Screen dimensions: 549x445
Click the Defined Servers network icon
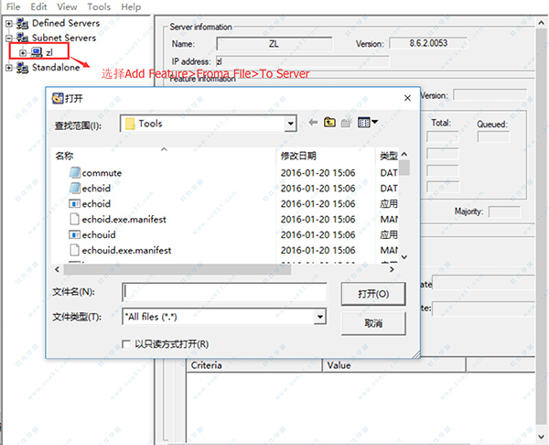click(x=23, y=22)
